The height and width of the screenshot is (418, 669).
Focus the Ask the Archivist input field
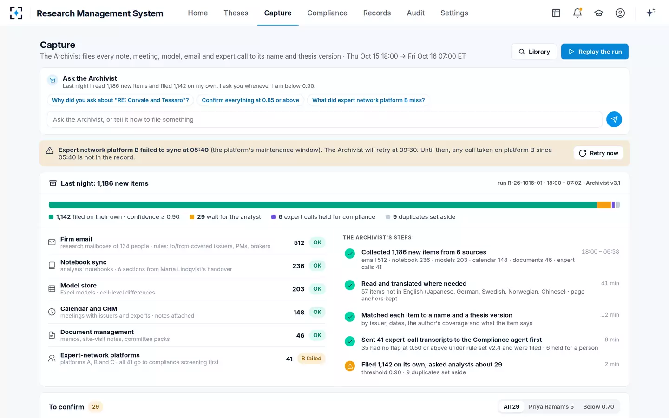coord(325,119)
